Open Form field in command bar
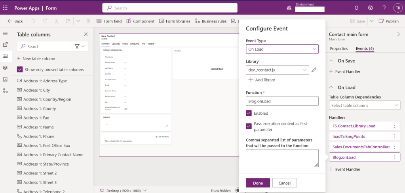 (x=109, y=21)
